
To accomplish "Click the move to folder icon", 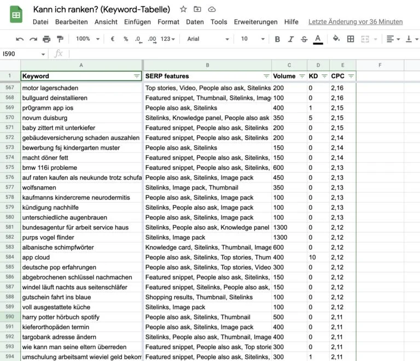I will [x=197, y=9].
